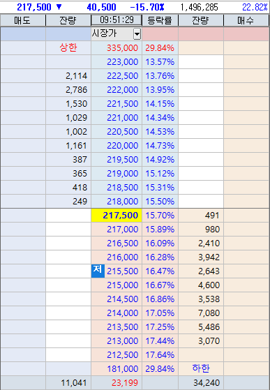
Task: Select upper limit price 335,000
Action: click(122, 47)
